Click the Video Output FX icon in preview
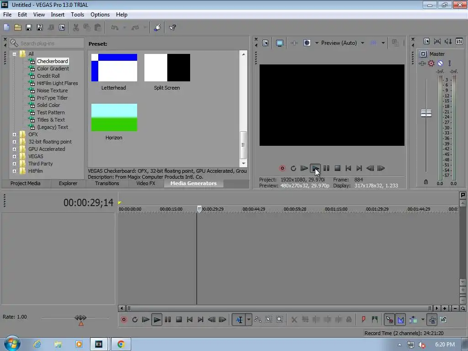 pyautogui.click(x=294, y=43)
